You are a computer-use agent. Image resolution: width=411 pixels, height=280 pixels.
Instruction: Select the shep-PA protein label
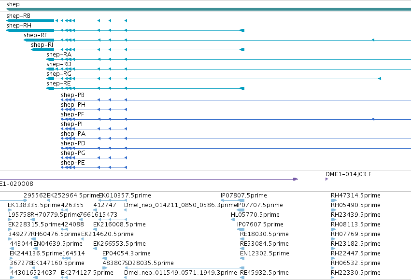point(73,134)
